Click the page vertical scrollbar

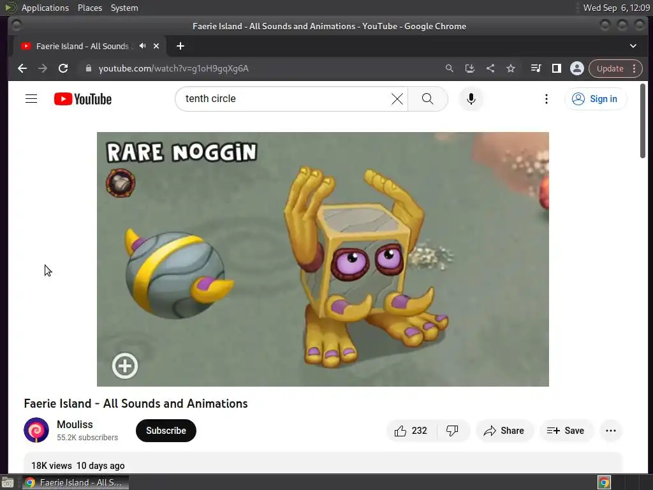(x=643, y=121)
